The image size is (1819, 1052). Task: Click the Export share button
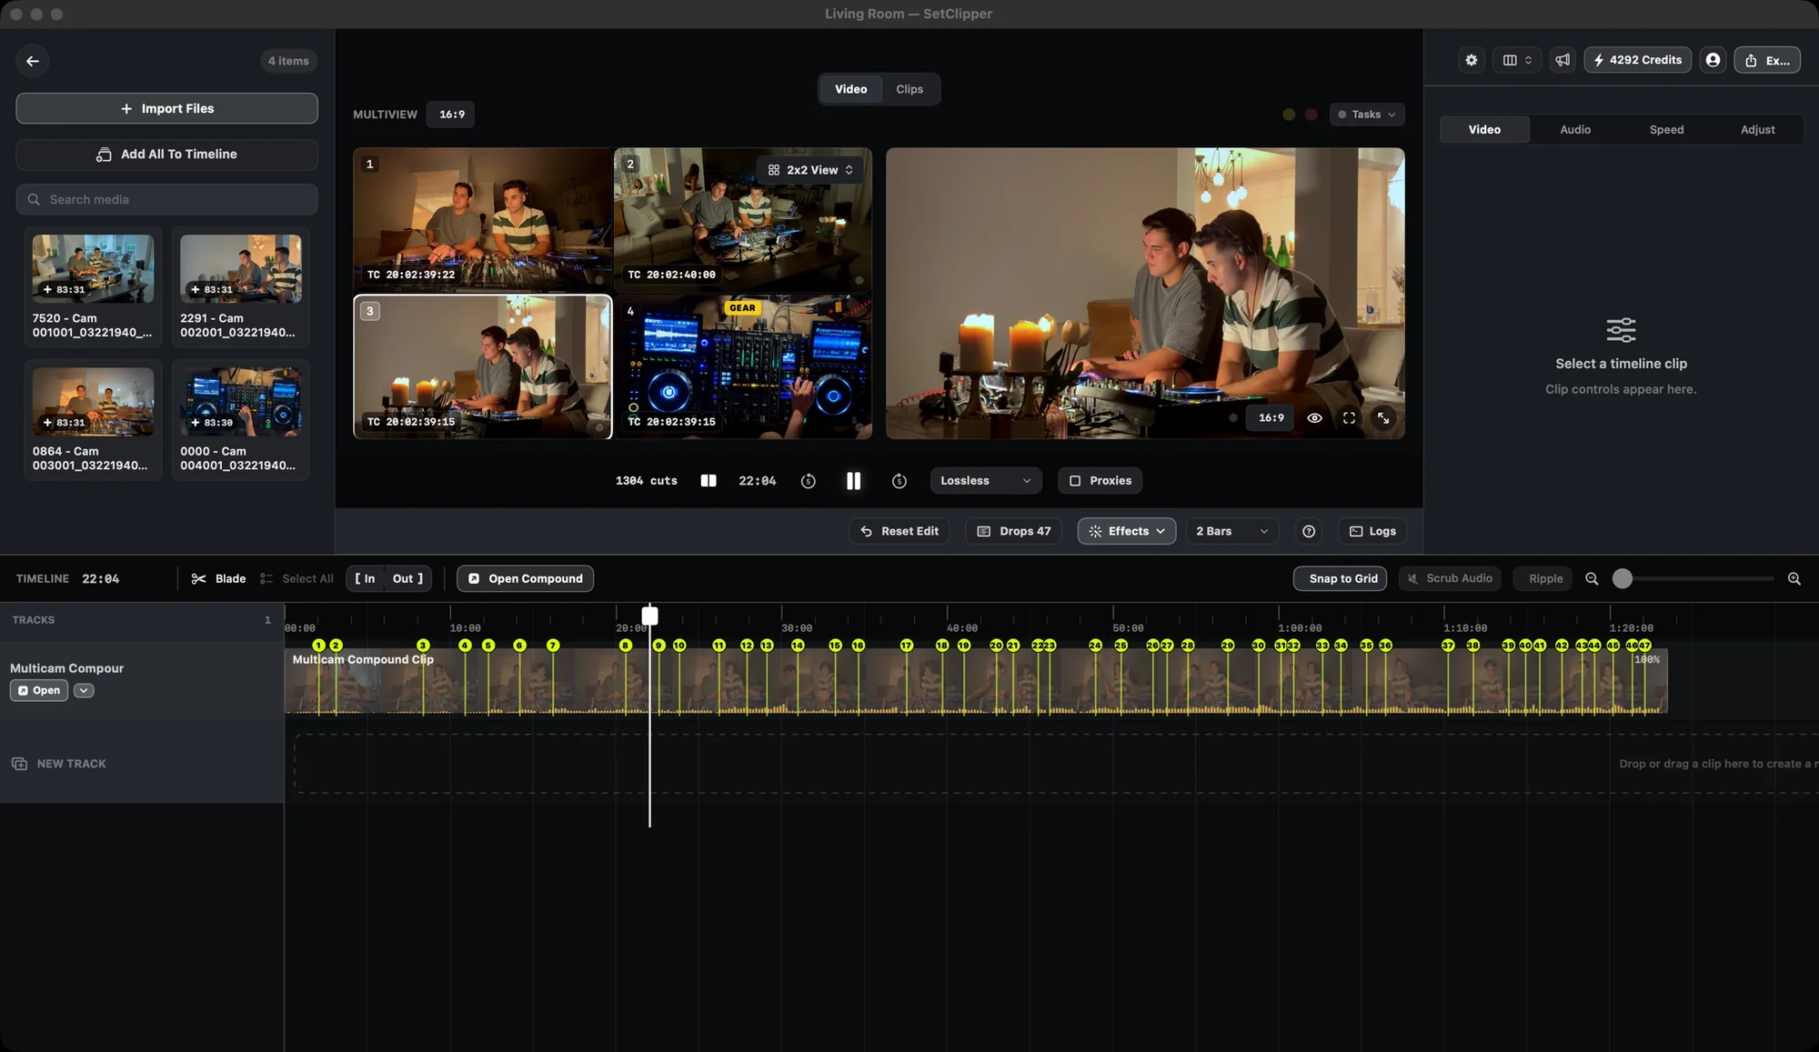[1767, 60]
